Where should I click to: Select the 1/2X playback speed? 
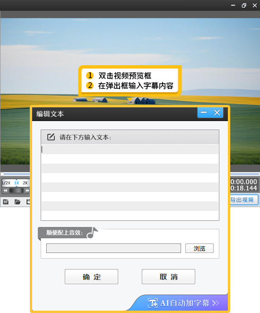tap(6, 183)
